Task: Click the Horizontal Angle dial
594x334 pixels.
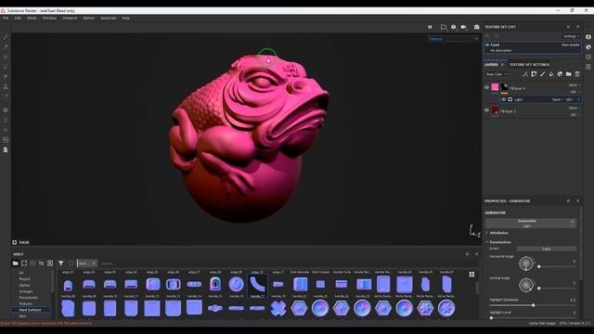Action: 526,263
